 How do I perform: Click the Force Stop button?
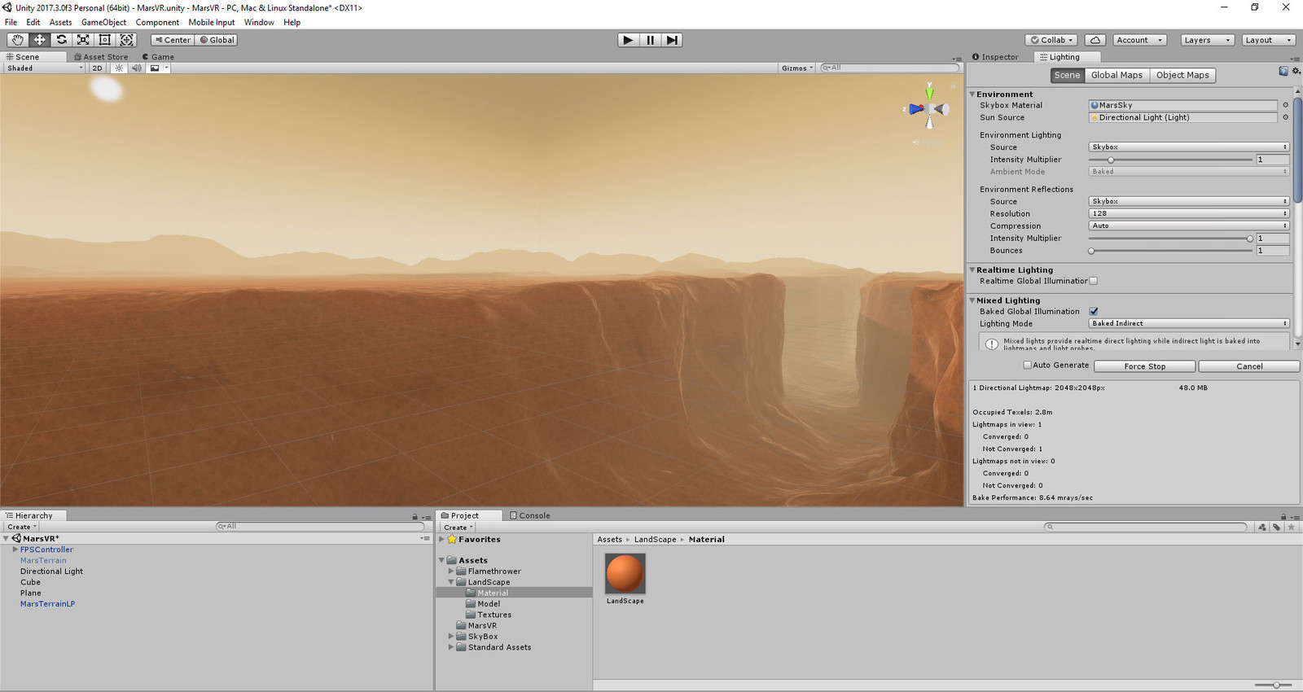(x=1144, y=366)
